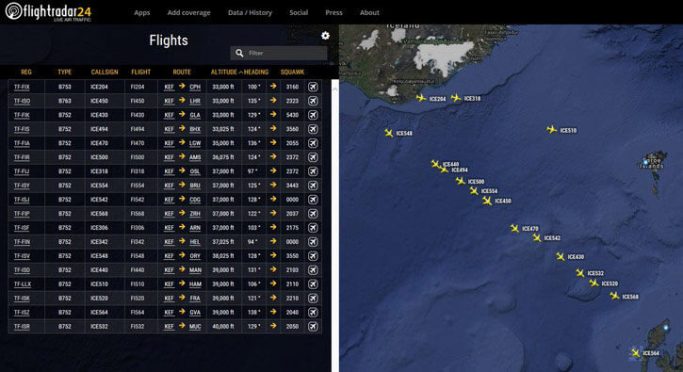The image size is (683, 372).
Task: Sort flights by ALTITUDE column
Action: point(224,72)
